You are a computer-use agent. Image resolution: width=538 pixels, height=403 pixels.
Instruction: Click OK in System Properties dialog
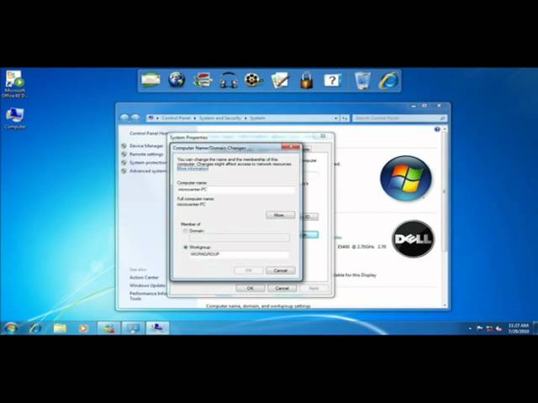(251, 288)
